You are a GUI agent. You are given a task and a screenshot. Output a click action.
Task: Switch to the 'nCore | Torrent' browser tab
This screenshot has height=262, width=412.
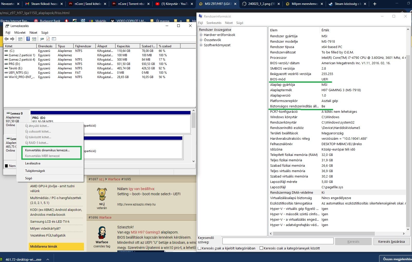[x=132, y=4]
